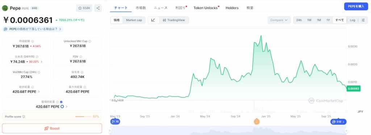Open the info icon beside 総供給量
The image size is (371, 135).
pyautogui.click(x=32, y=87)
